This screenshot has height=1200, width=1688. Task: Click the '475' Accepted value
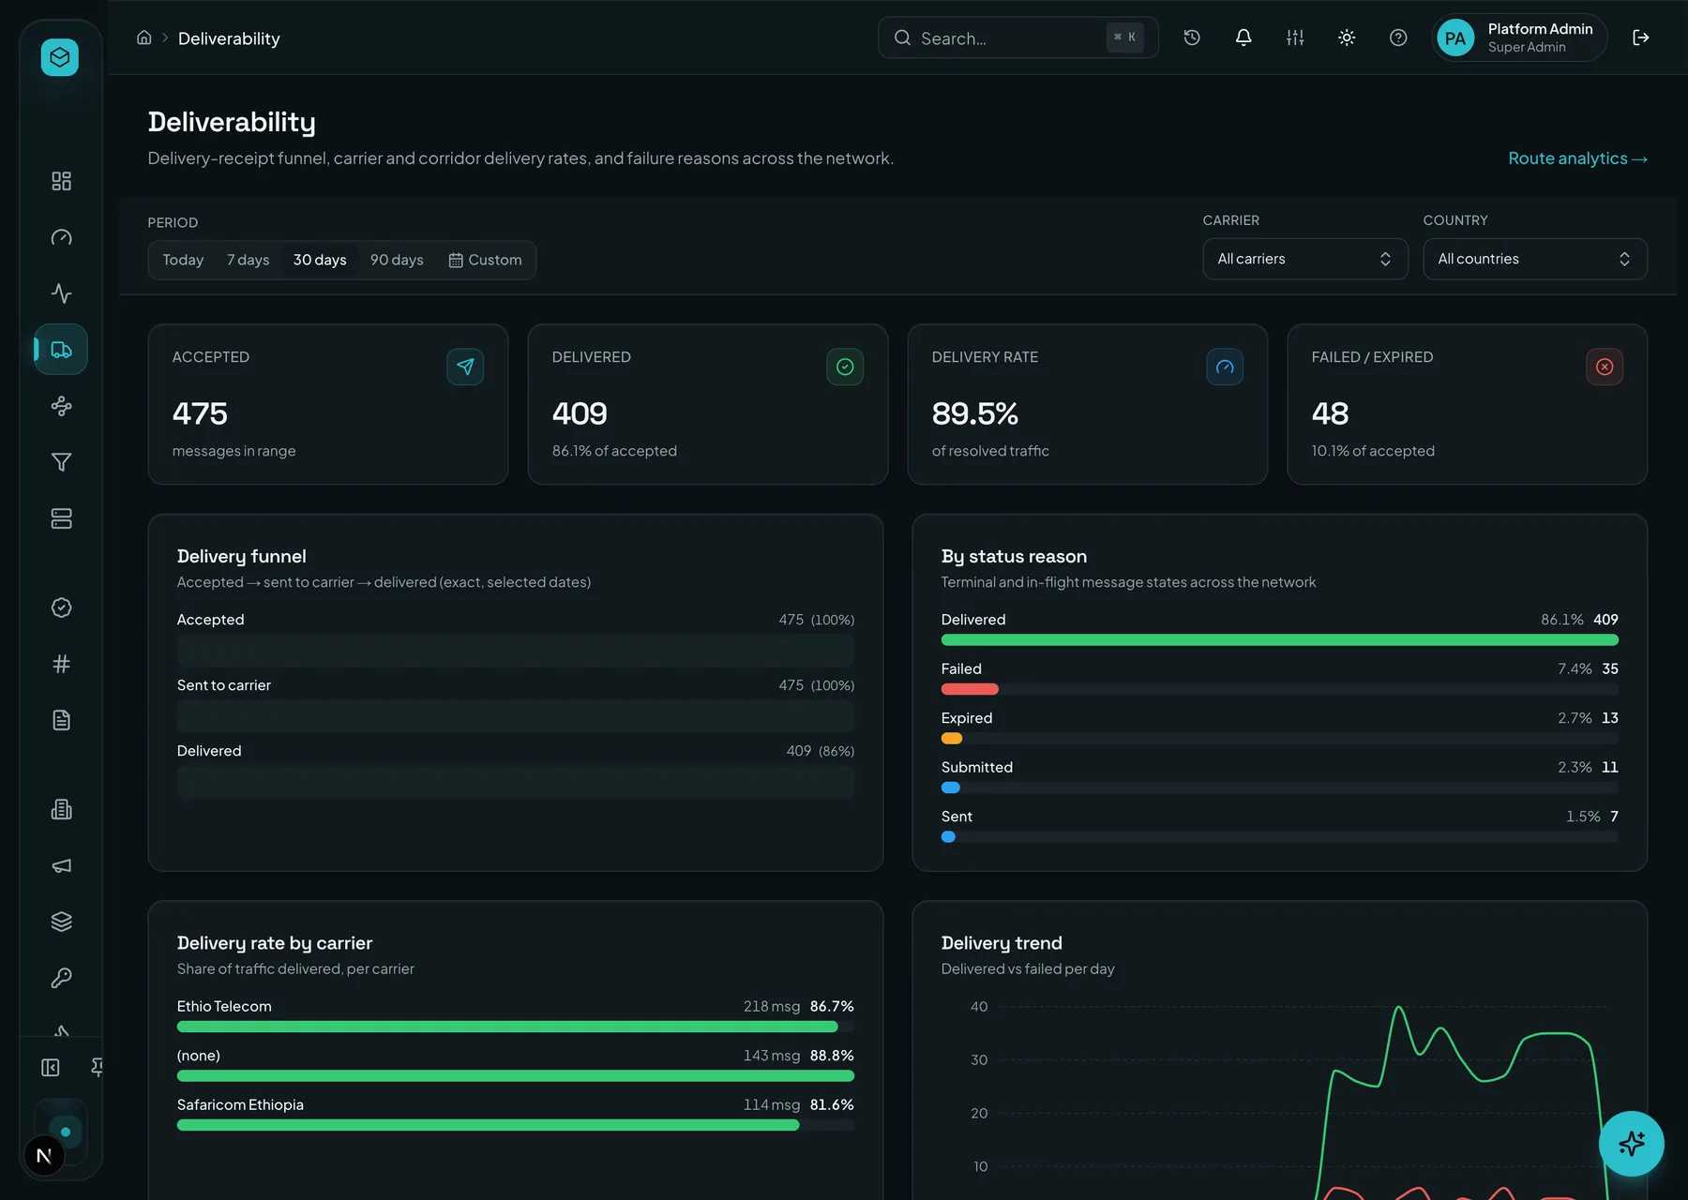pos(200,413)
